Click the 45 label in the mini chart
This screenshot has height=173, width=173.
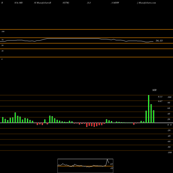(111, 164)
